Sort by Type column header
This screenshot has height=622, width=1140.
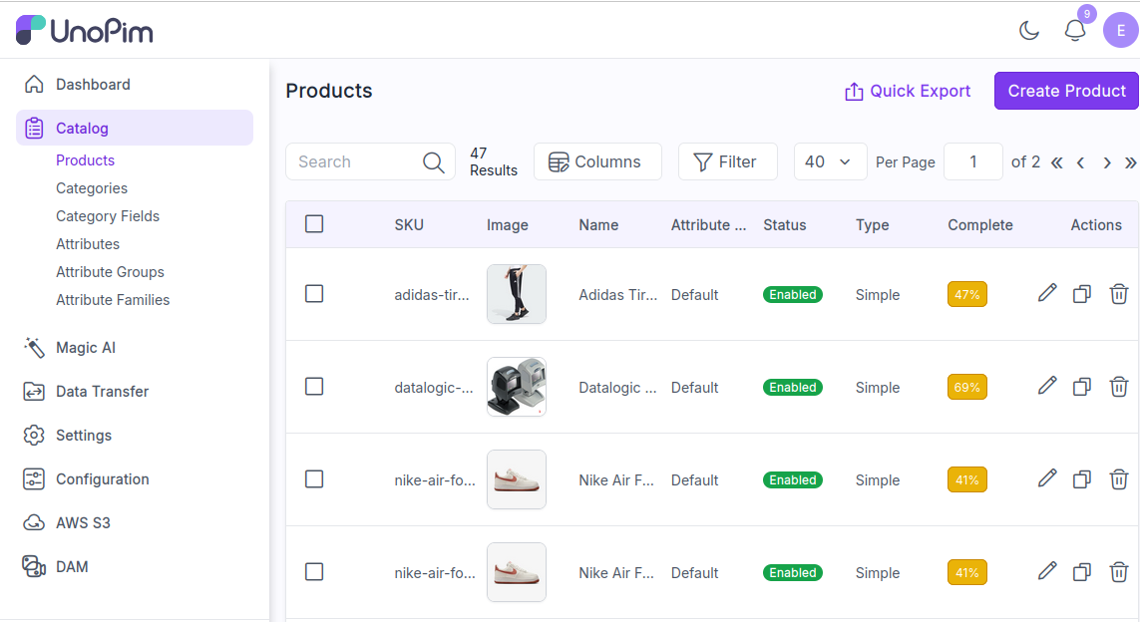coord(872,225)
